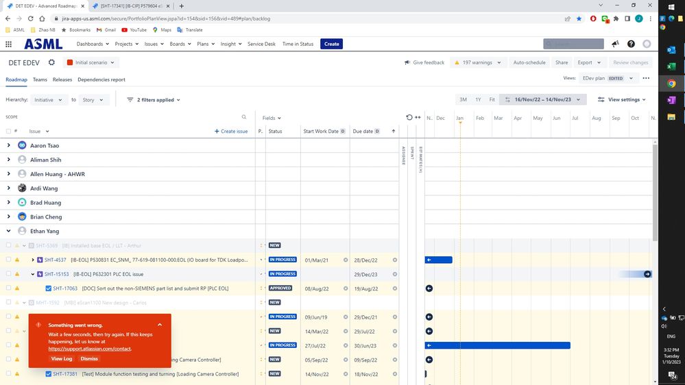
Task: Switch to the Dependencies report tab
Action: [x=101, y=79]
